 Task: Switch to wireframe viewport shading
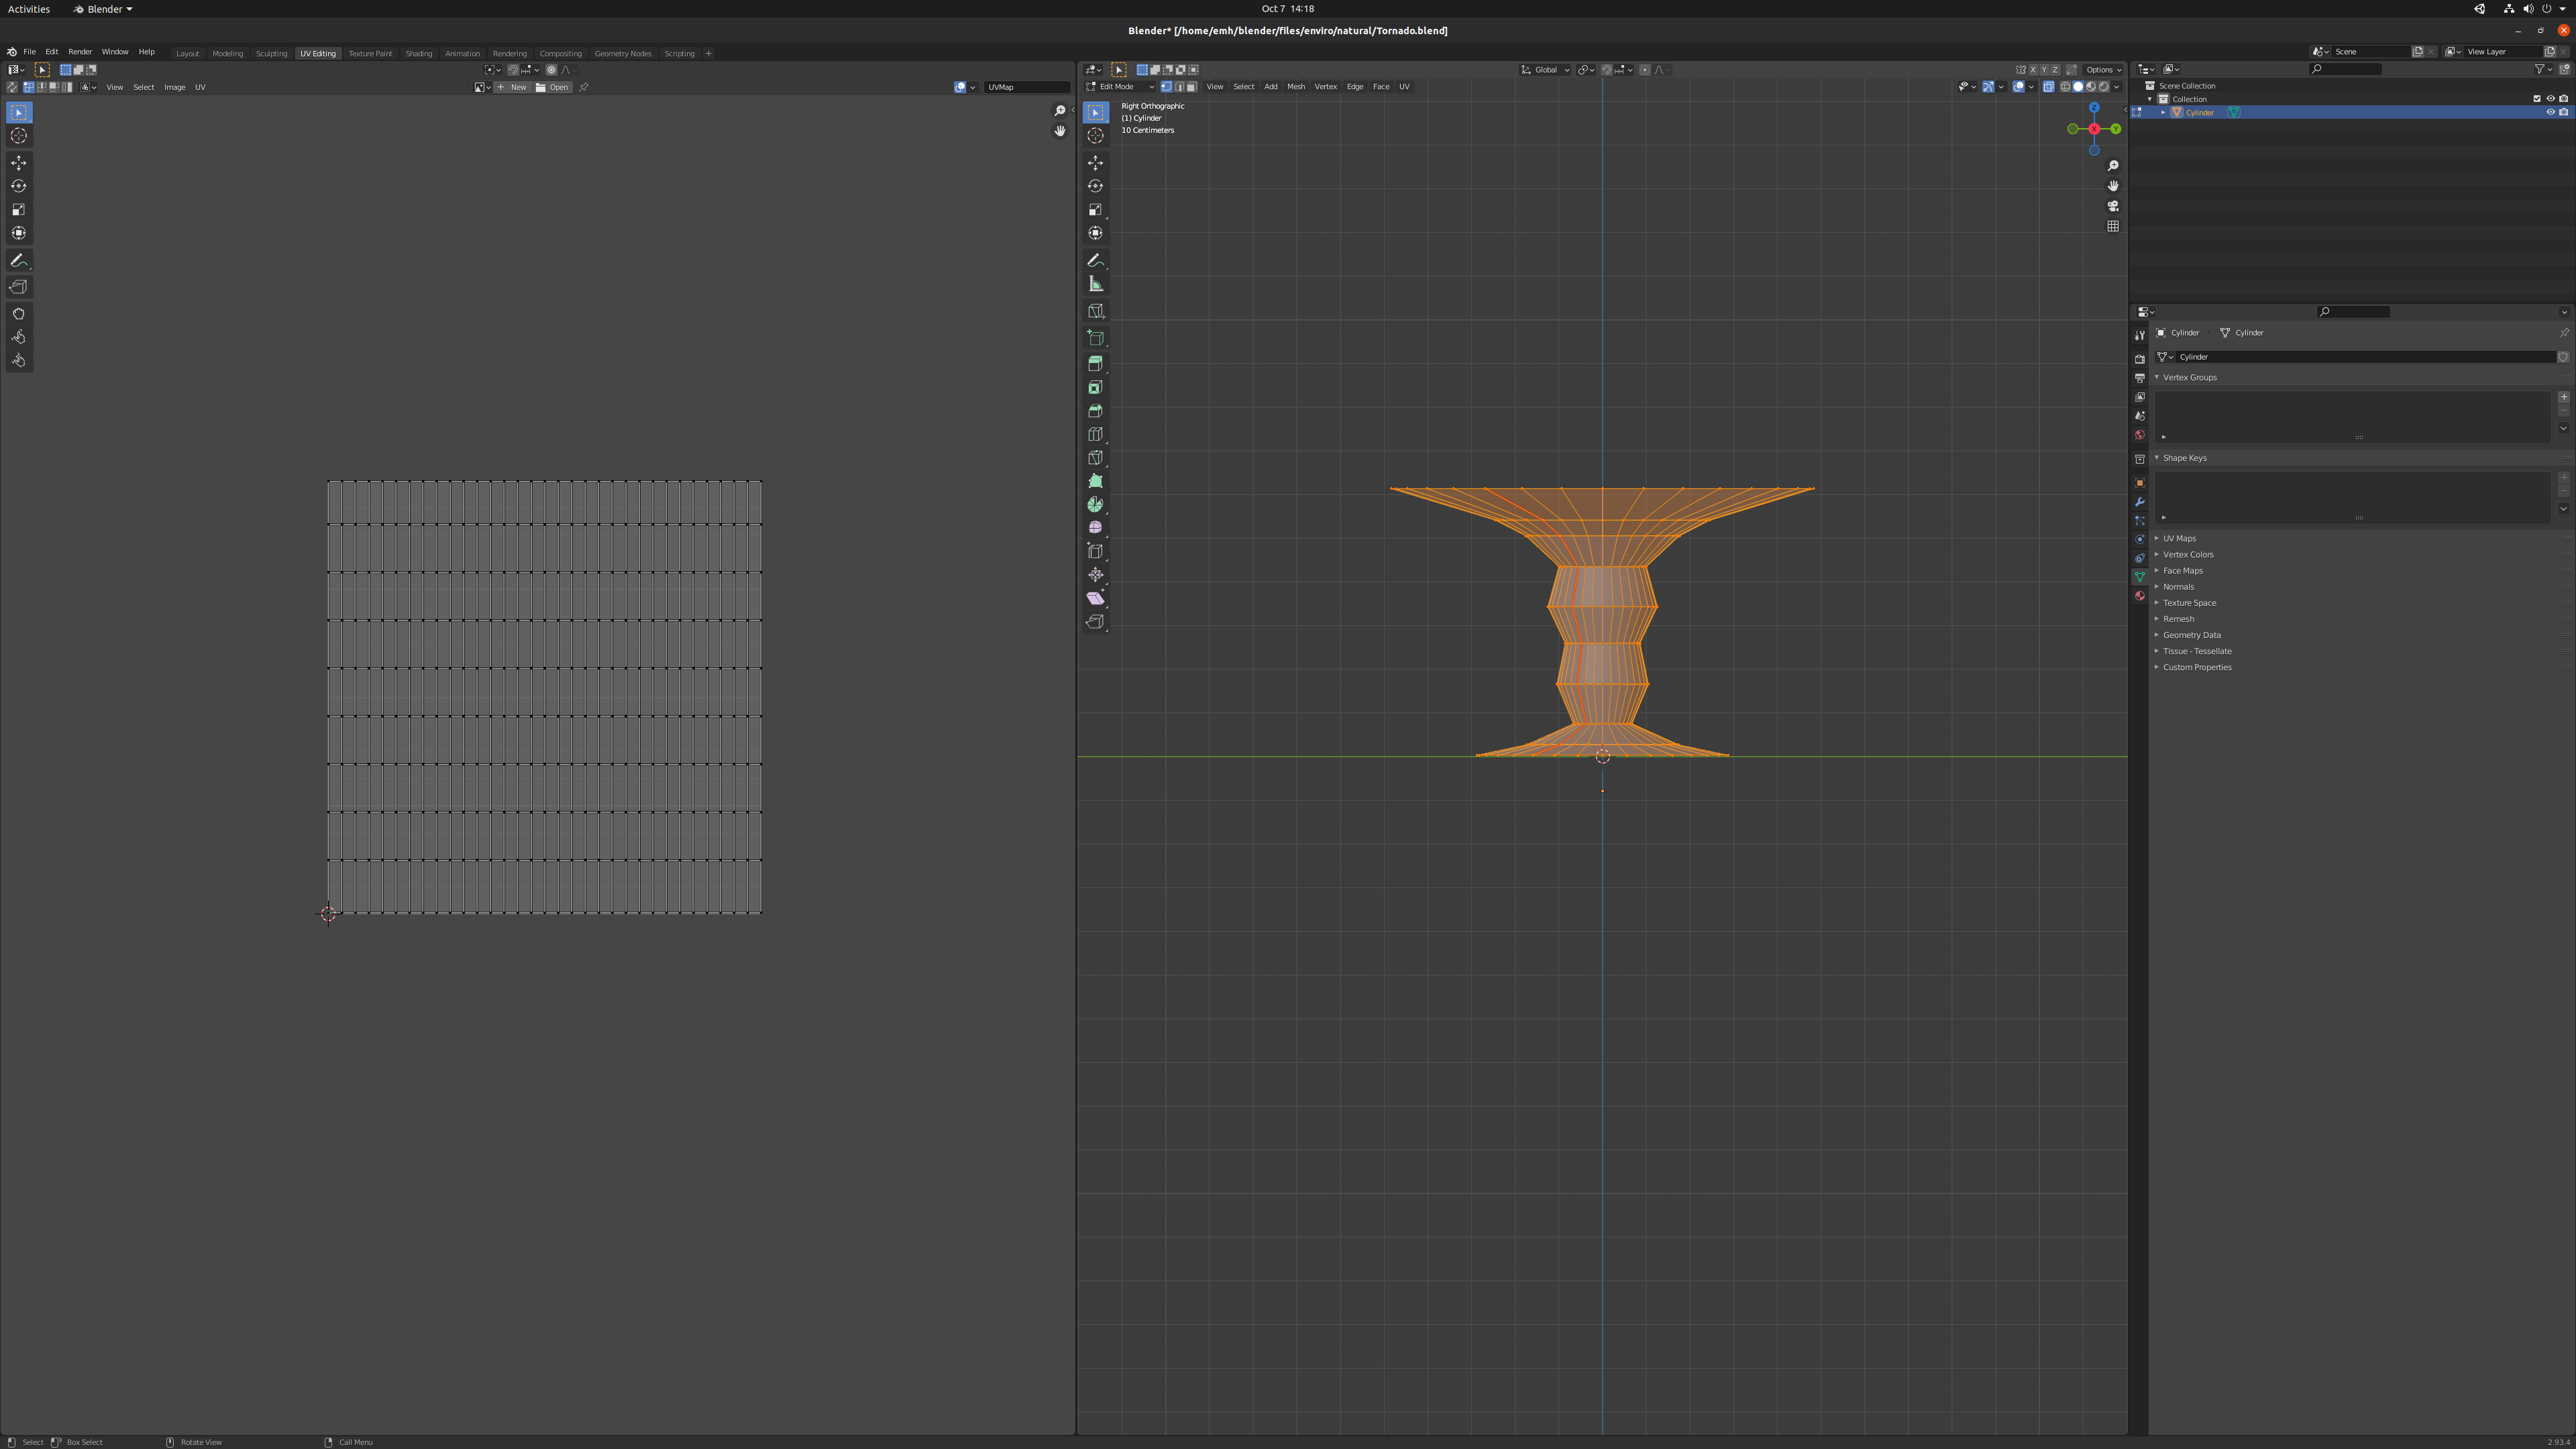[2065, 87]
